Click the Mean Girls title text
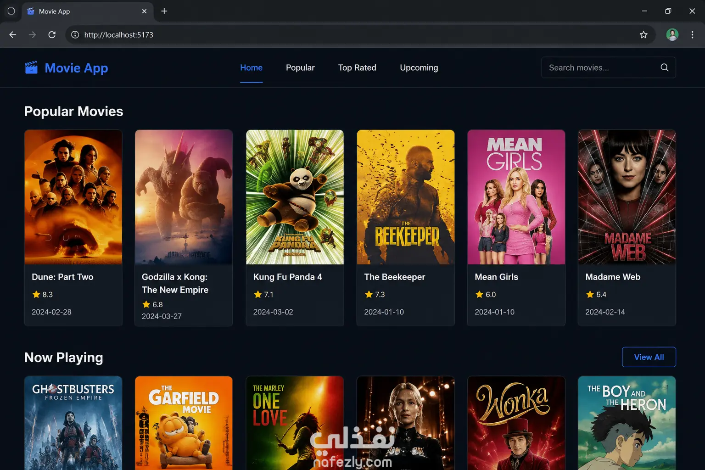The image size is (705, 470). (x=496, y=277)
